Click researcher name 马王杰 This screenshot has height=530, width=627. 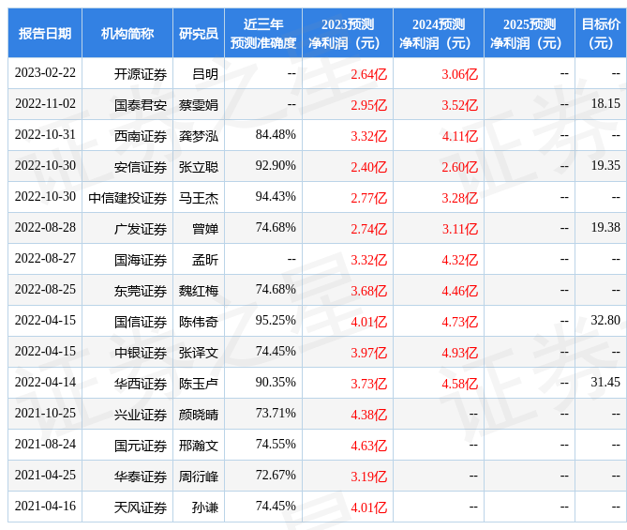pyautogui.click(x=199, y=198)
